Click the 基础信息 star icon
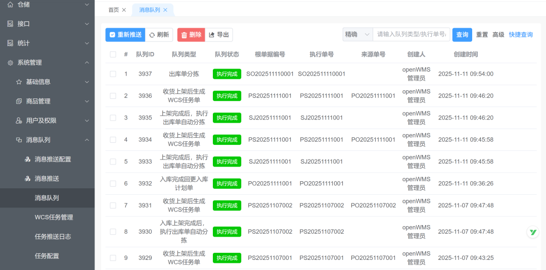The width and height of the screenshot is (546, 270). tap(19, 82)
